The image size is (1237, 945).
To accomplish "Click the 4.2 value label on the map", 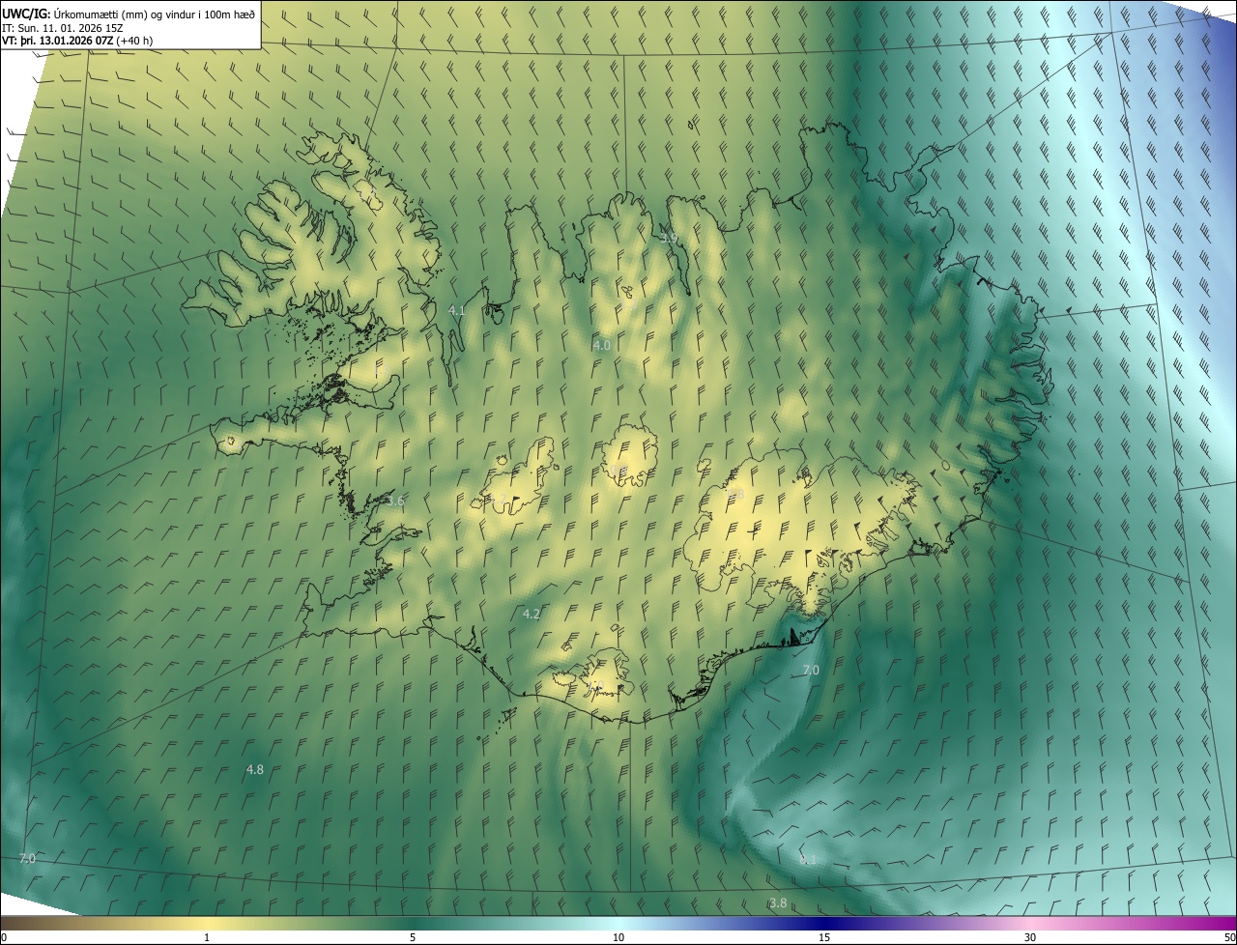I will (531, 615).
